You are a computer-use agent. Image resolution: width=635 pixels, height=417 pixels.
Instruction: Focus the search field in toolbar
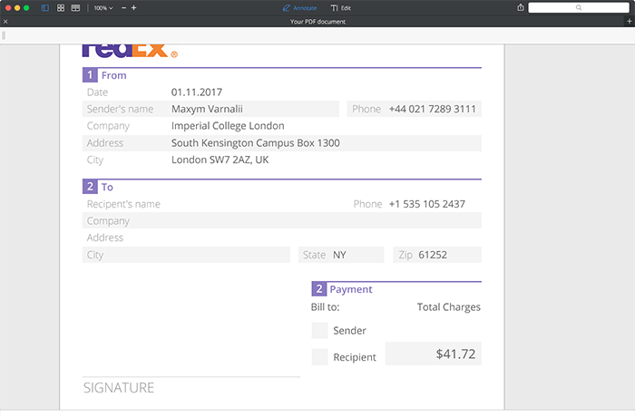click(x=579, y=7)
